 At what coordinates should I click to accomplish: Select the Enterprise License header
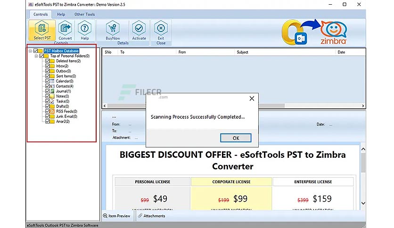pos(313,181)
